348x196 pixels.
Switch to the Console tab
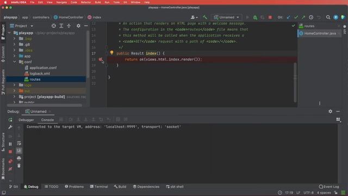point(47,120)
